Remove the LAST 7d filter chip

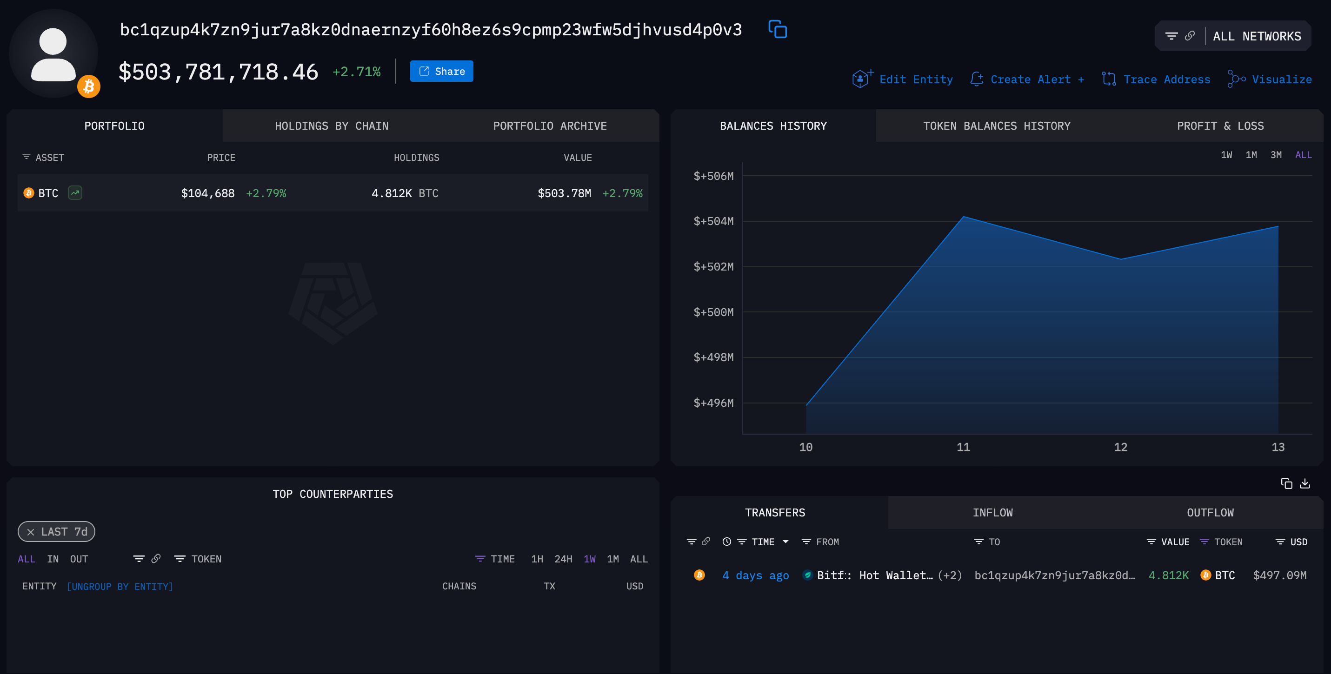pos(31,531)
